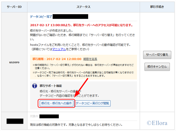The width and height of the screenshot is (176, 131).
Task: Click the ステータス column header
Action: (x=83, y=7)
